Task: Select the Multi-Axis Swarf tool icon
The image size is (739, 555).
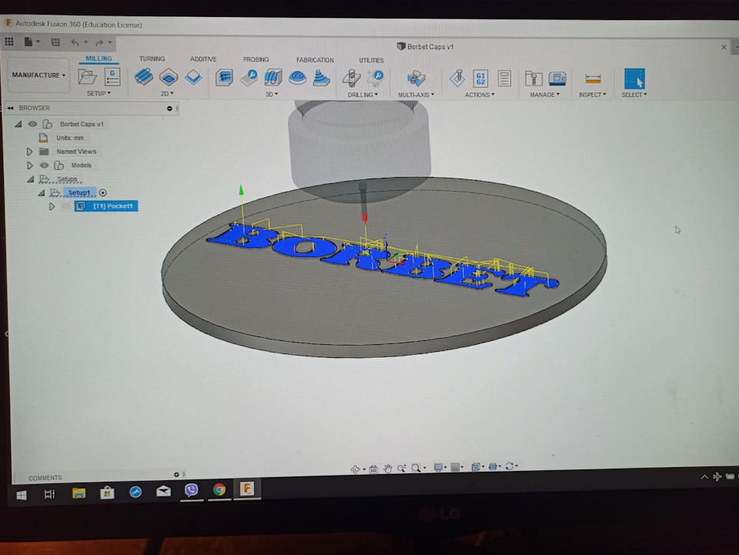Action: coord(416,79)
